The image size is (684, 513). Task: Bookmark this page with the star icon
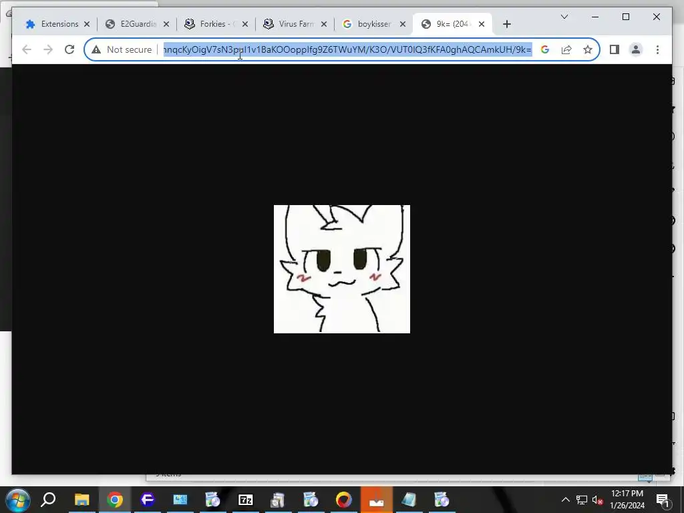tap(588, 49)
